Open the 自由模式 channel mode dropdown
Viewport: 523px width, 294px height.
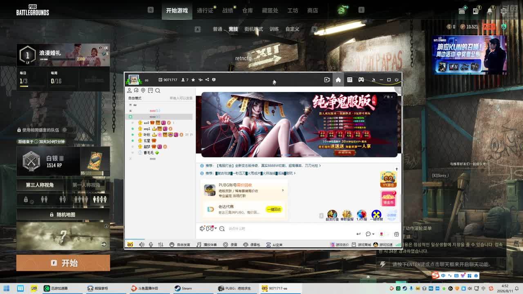coord(135,98)
